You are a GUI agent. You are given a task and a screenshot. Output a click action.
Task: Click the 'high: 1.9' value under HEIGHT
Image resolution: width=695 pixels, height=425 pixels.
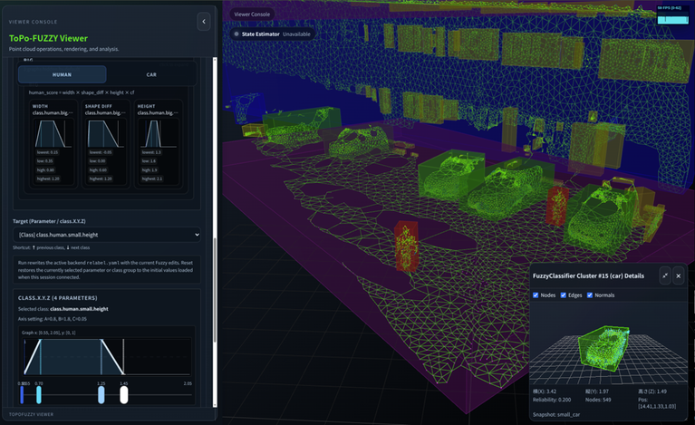pos(150,169)
